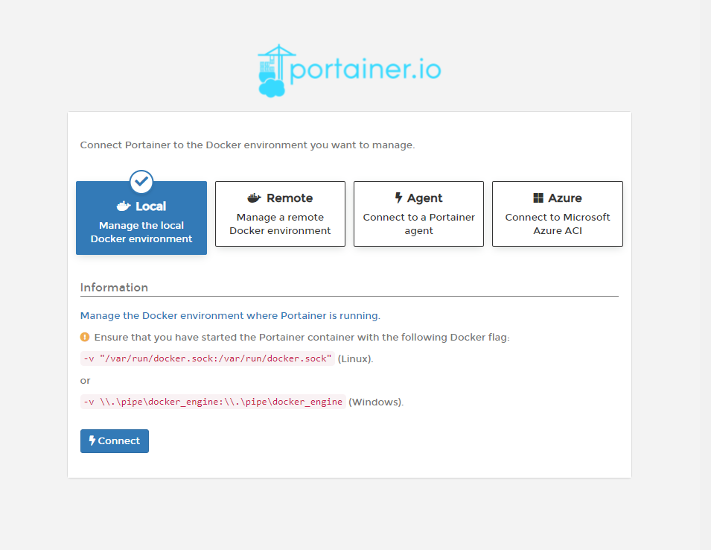The image size is (711, 550).
Task: Click the Linux docker.sock flag code
Action: click(208, 358)
